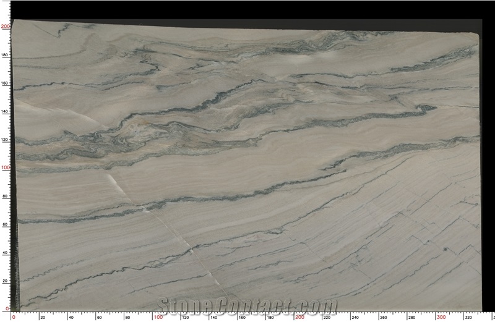The width and height of the screenshot is (495, 322).
Task: Click the red 200 label on the vertical ruler
Action: (6, 27)
